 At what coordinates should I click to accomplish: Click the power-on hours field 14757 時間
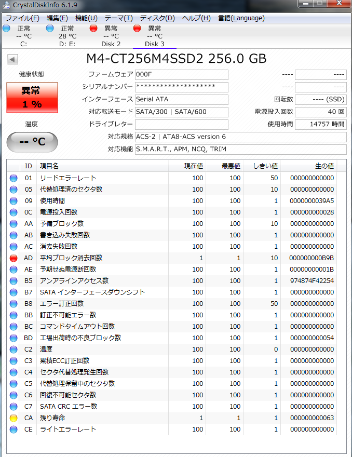[321, 125]
